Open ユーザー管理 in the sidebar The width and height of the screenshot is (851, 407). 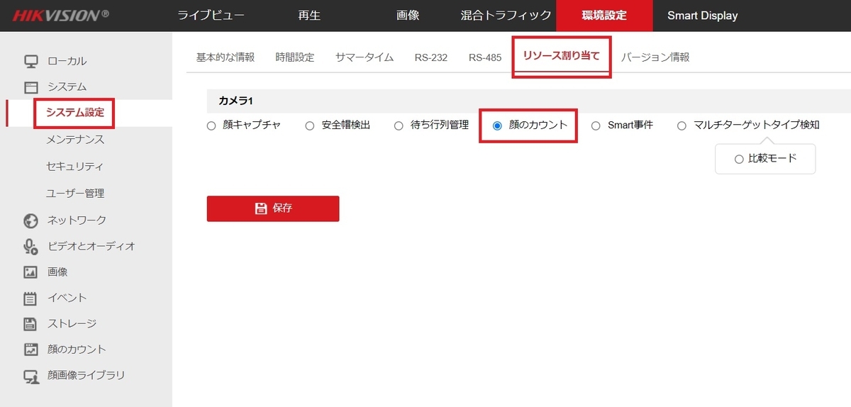75,193
